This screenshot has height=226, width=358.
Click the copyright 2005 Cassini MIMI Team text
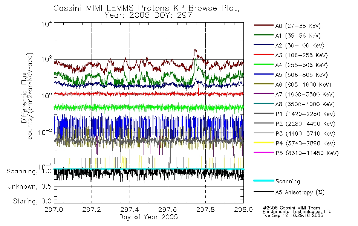pos(291,208)
